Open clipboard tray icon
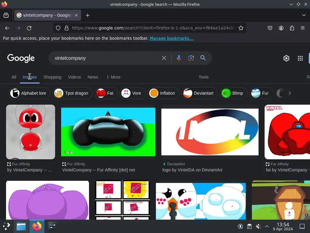The height and width of the screenshot is (233, 310). [x=249, y=226]
